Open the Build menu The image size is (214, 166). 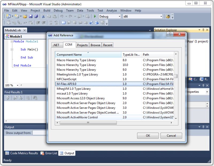click(47, 10)
